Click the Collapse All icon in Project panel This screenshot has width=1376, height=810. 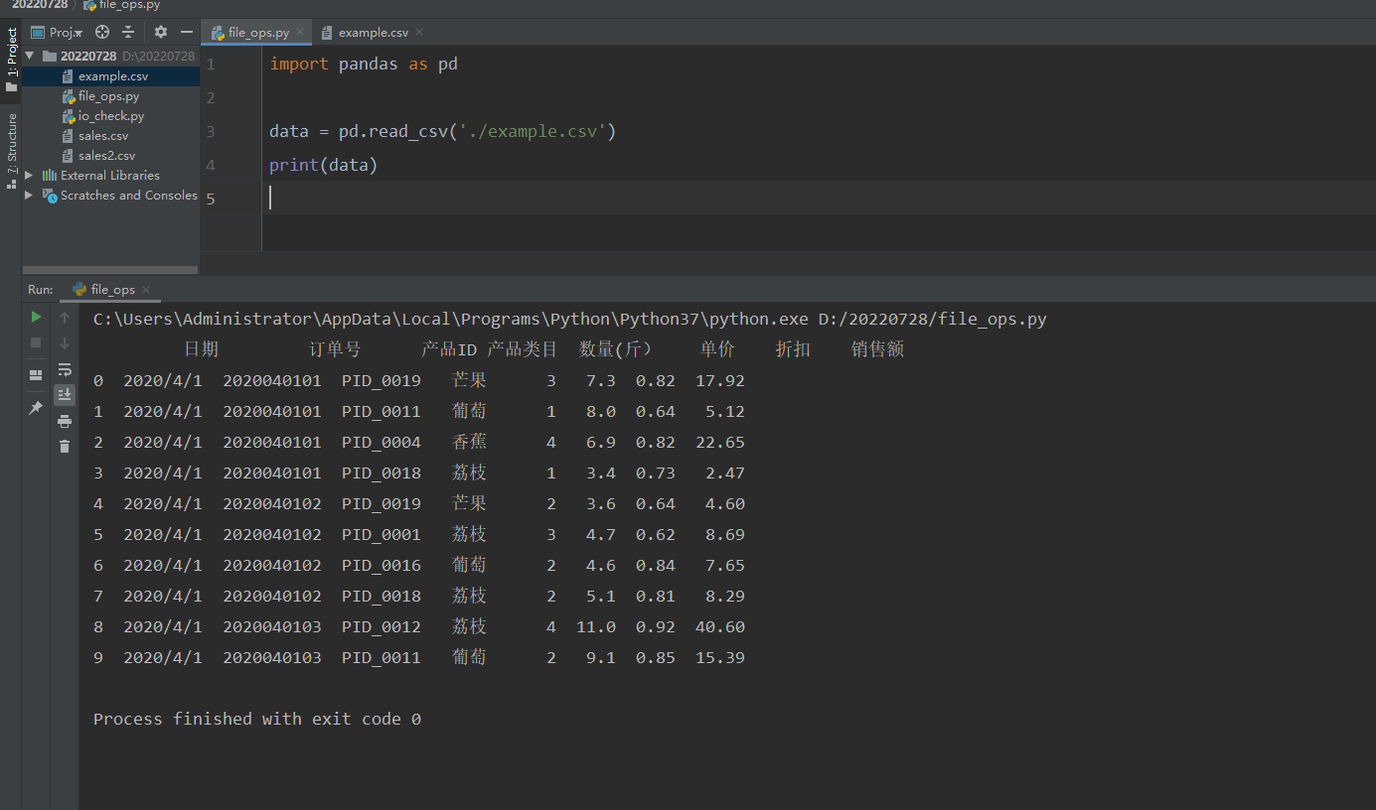pos(128,32)
